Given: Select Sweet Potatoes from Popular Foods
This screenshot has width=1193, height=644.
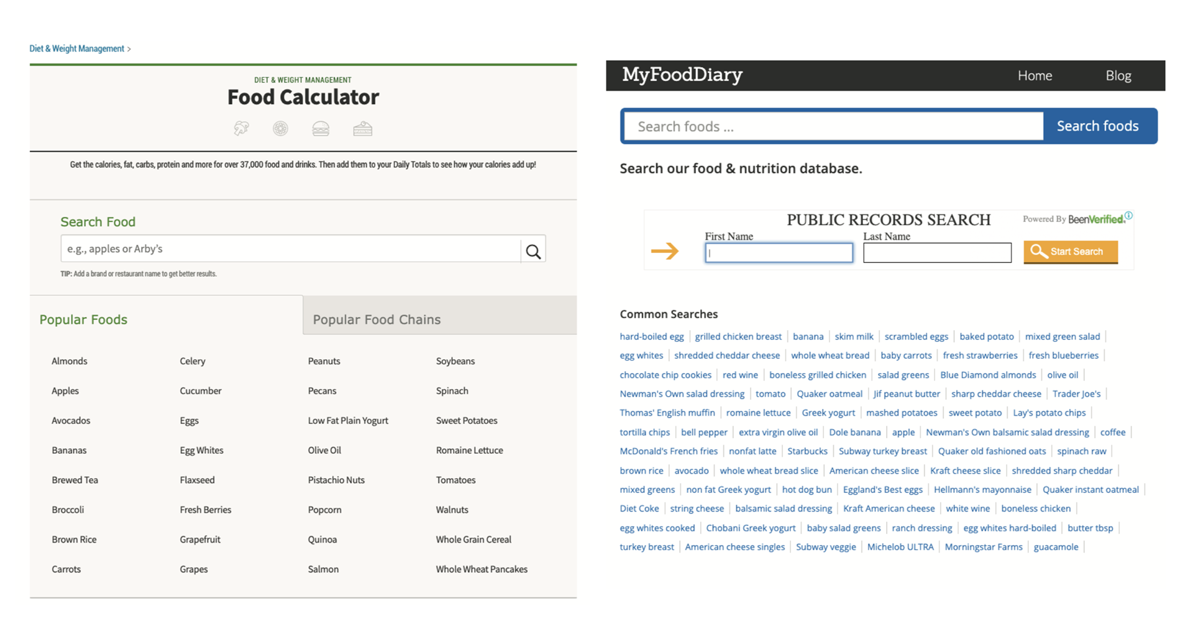Looking at the screenshot, I should coord(467,421).
